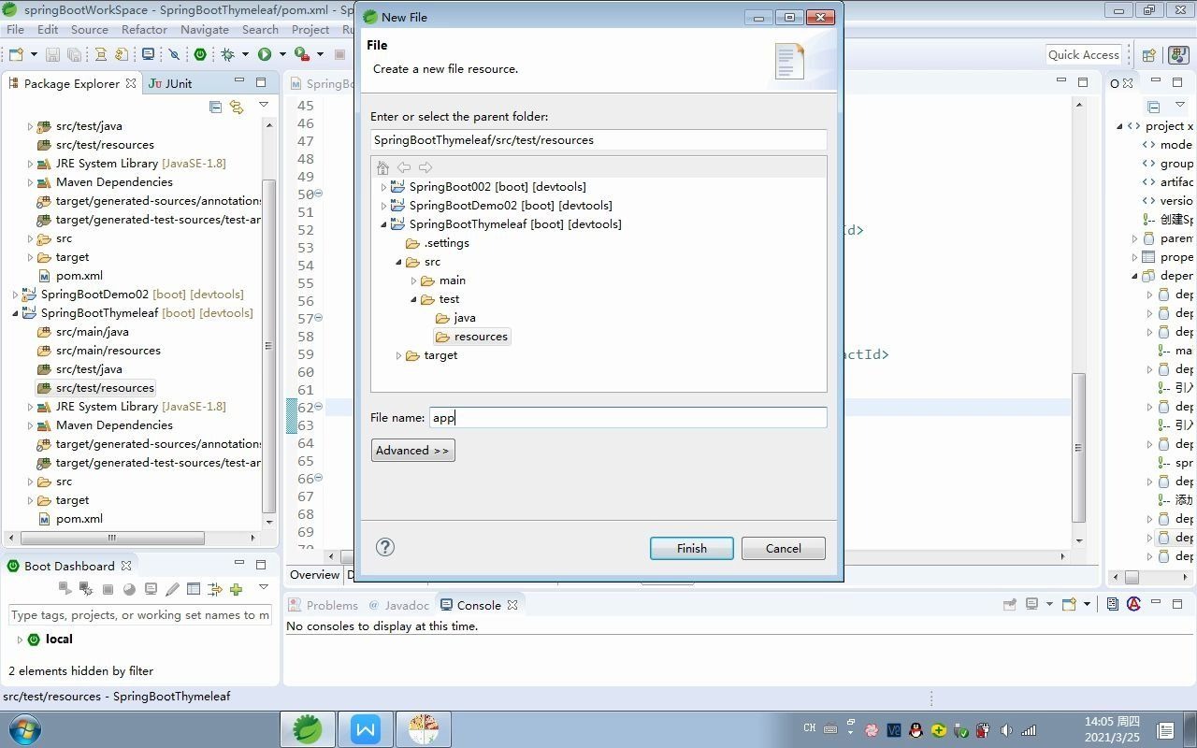Image resolution: width=1197 pixels, height=748 pixels.
Task: Click the Save toolbar icon
Action: click(52, 54)
